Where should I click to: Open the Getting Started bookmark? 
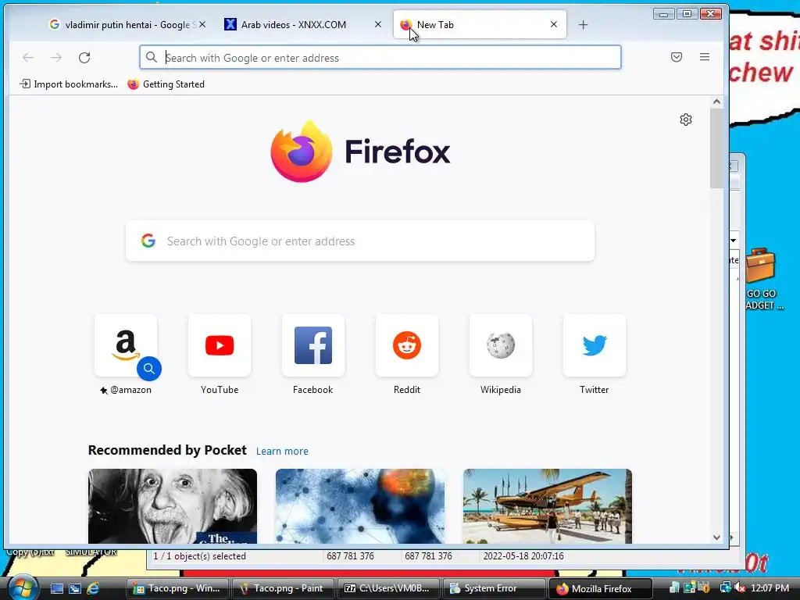coord(166,84)
